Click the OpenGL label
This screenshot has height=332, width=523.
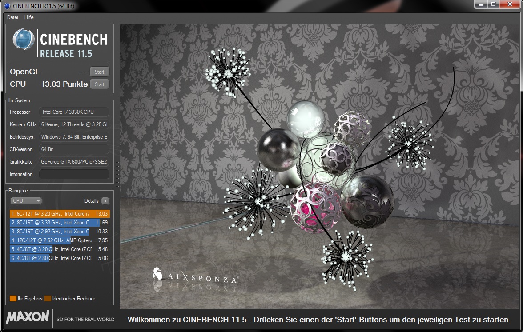(25, 72)
